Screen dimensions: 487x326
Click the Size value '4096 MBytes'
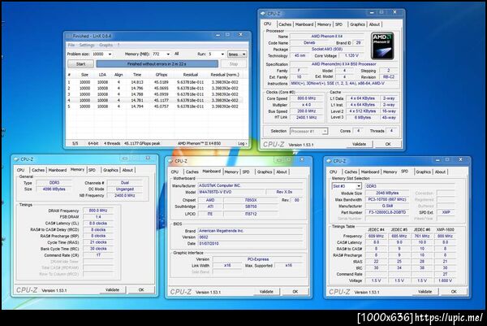pyautogui.click(x=54, y=189)
